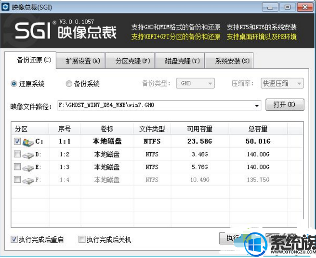
Task: Close the SGI window
Action: (305, 7)
